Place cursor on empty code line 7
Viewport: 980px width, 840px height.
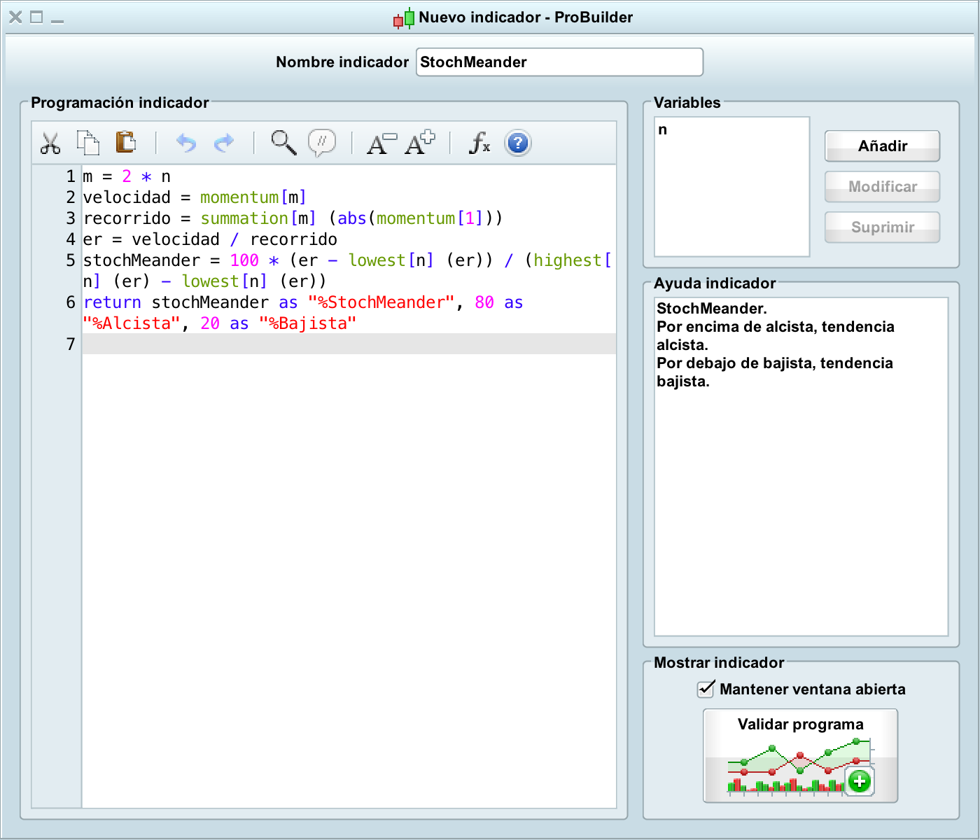[x=349, y=344]
